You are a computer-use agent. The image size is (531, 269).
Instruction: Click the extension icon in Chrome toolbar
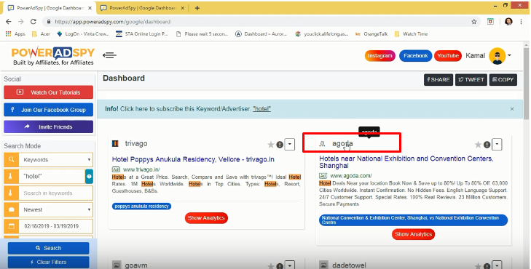point(490,22)
